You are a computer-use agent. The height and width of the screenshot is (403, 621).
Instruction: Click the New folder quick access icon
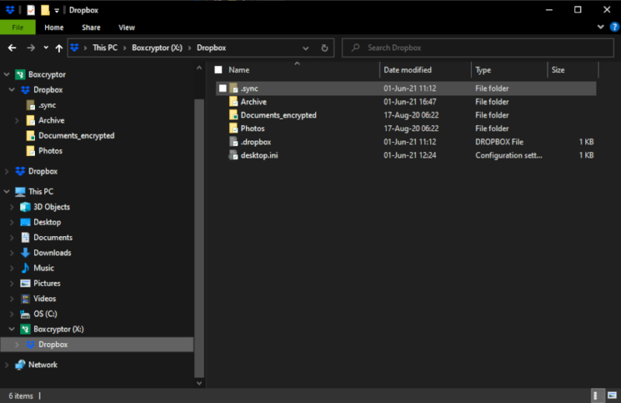click(45, 10)
